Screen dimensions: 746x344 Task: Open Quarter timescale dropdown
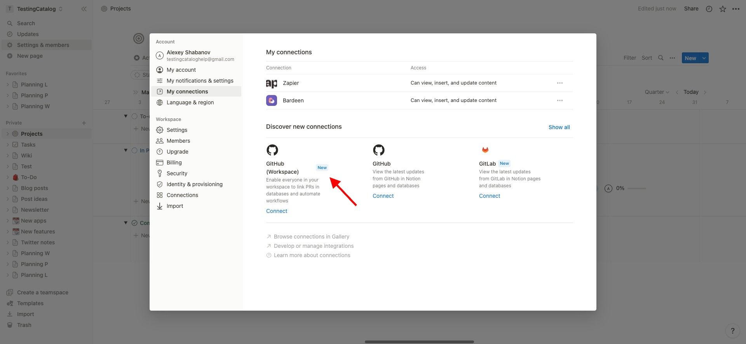tap(657, 92)
